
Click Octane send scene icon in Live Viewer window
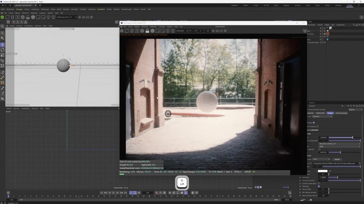click(x=122, y=31)
